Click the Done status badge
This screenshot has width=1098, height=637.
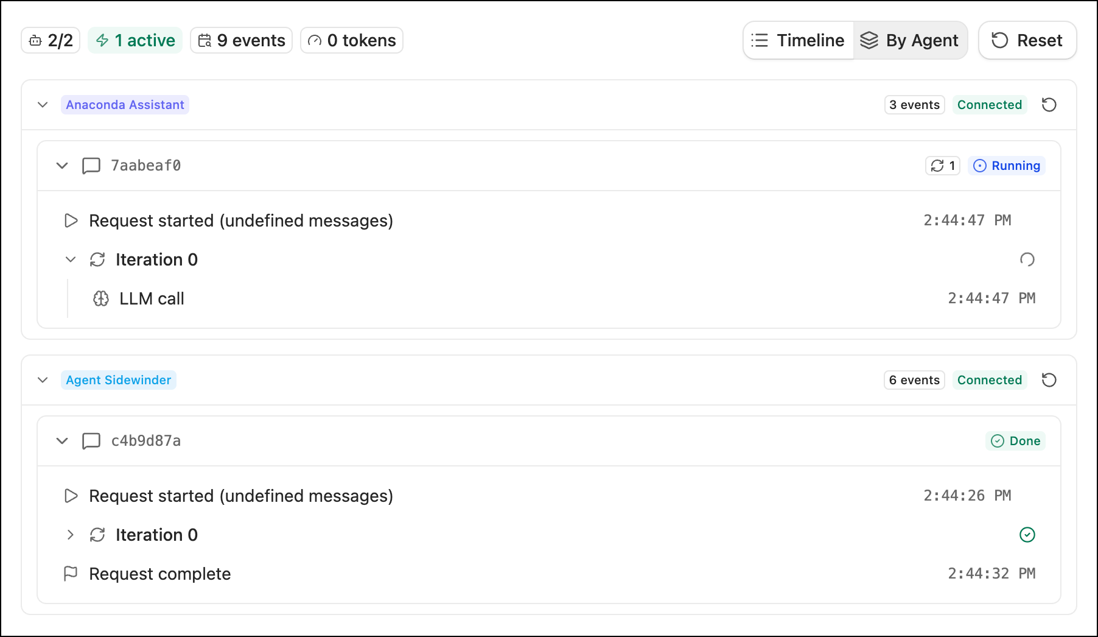[x=1015, y=441]
